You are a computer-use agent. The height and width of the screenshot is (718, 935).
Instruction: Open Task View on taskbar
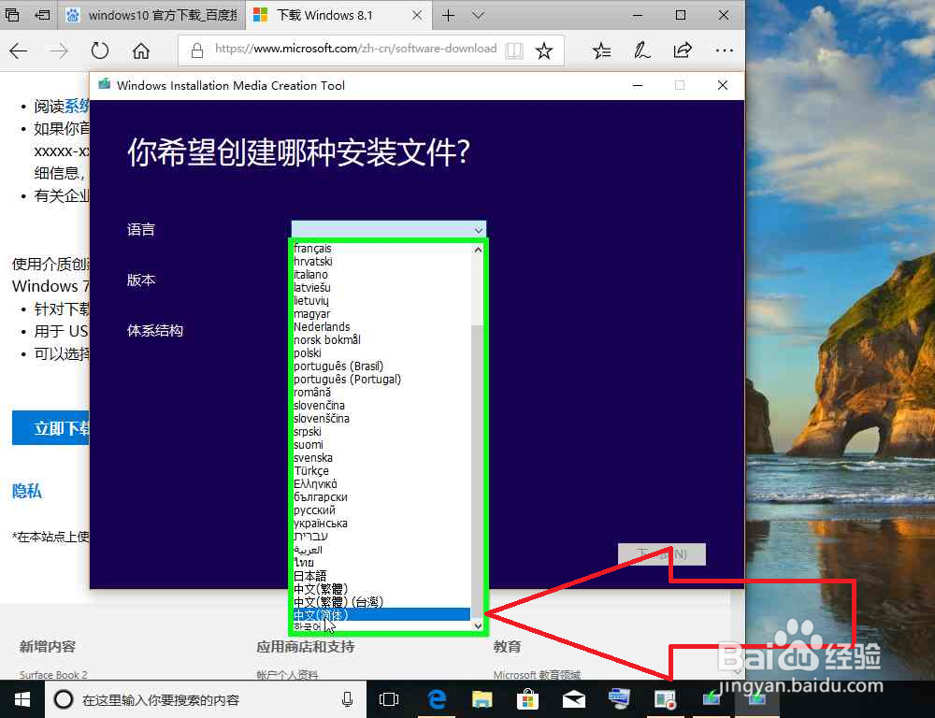[389, 699]
